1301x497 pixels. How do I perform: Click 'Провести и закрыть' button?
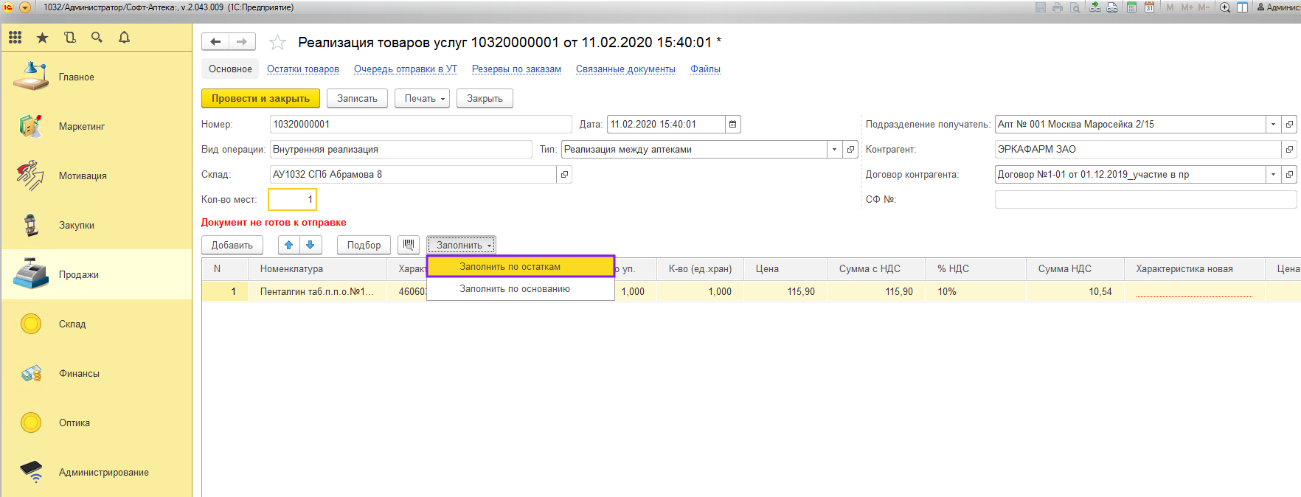point(260,99)
